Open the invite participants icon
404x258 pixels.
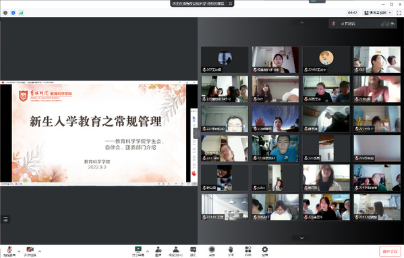[x=158, y=251]
